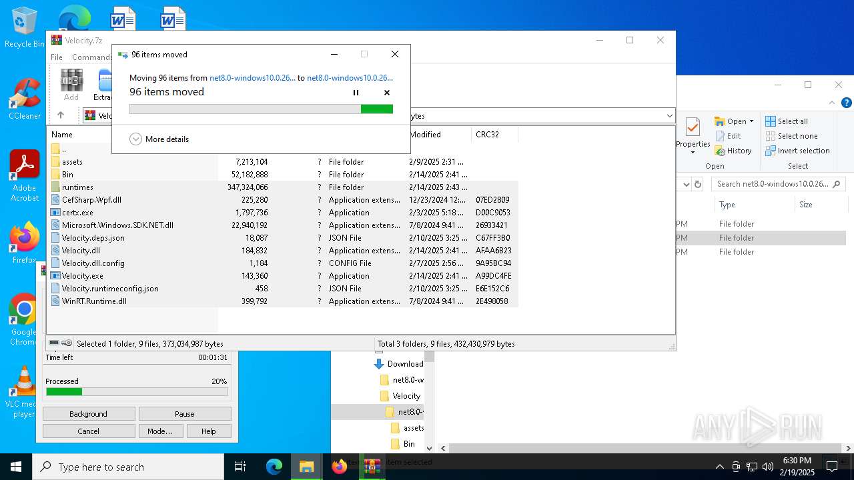Click Help in the extraction dialog
The image size is (854, 480).
click(x=209, y=431)
